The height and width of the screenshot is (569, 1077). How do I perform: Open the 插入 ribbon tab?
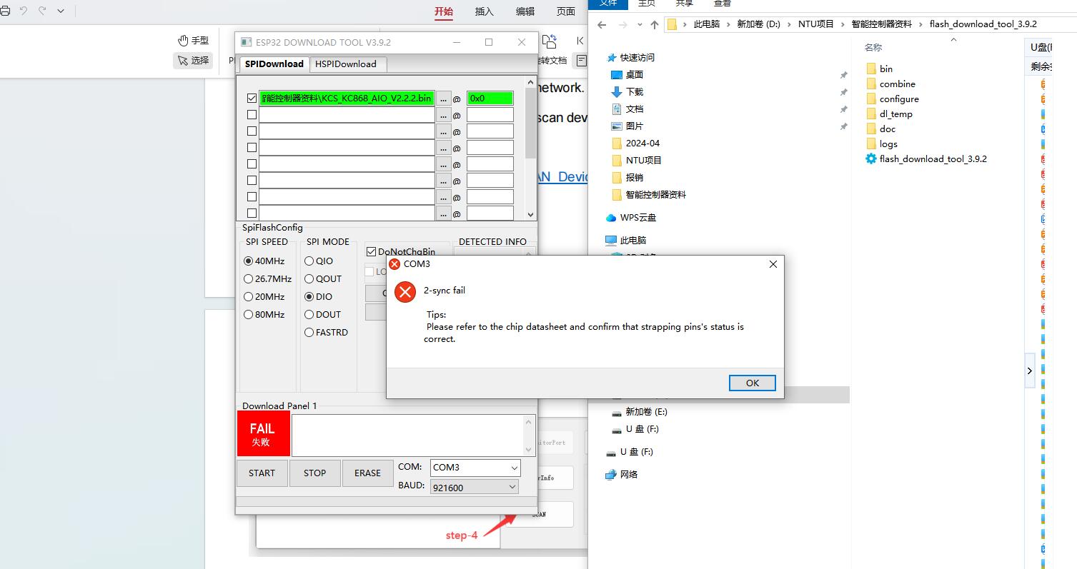pyautogui.click(x=484, y=11)
